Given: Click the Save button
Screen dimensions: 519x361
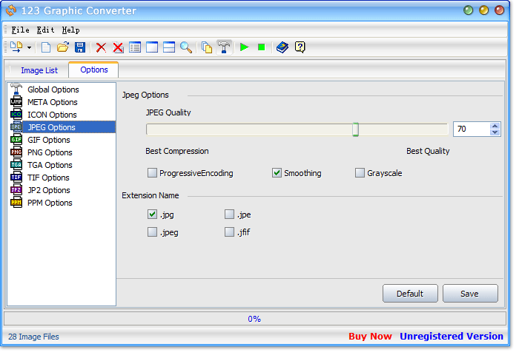Looking at the screenshot, I should (x=470, y=293).
